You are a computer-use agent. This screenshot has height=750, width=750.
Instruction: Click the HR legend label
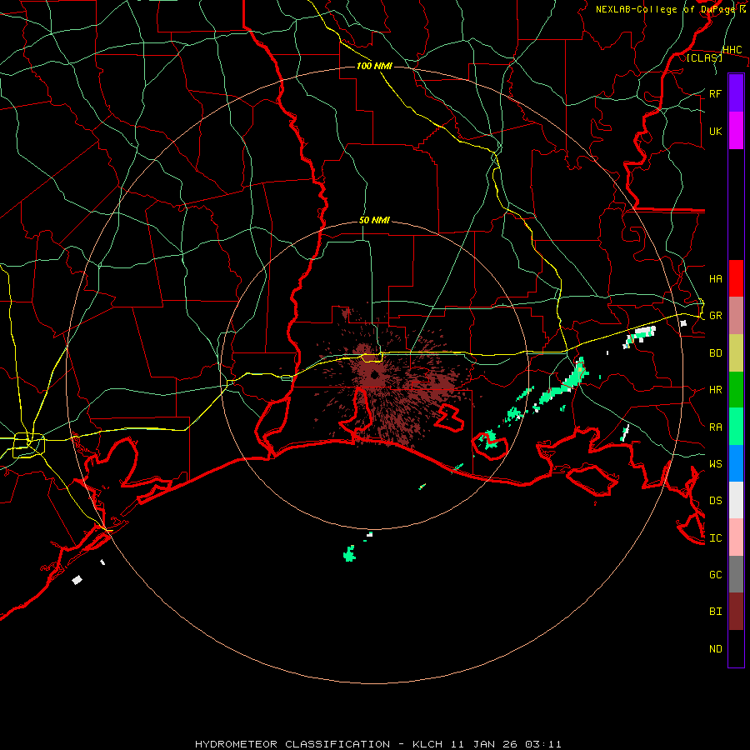coord(715,390)
